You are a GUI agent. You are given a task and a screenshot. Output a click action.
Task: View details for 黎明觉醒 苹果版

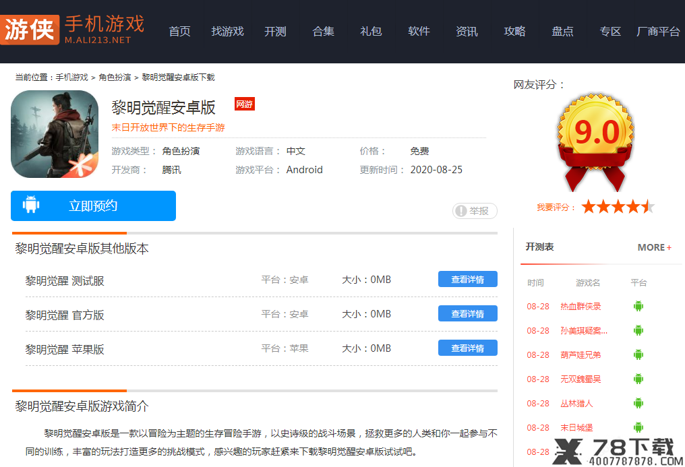(468, 348)
